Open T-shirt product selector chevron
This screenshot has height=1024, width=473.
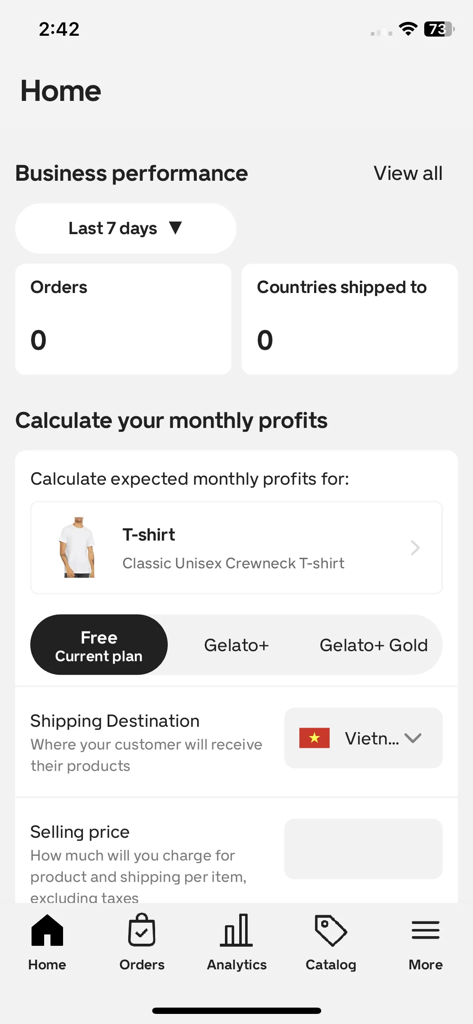(415, 548)
